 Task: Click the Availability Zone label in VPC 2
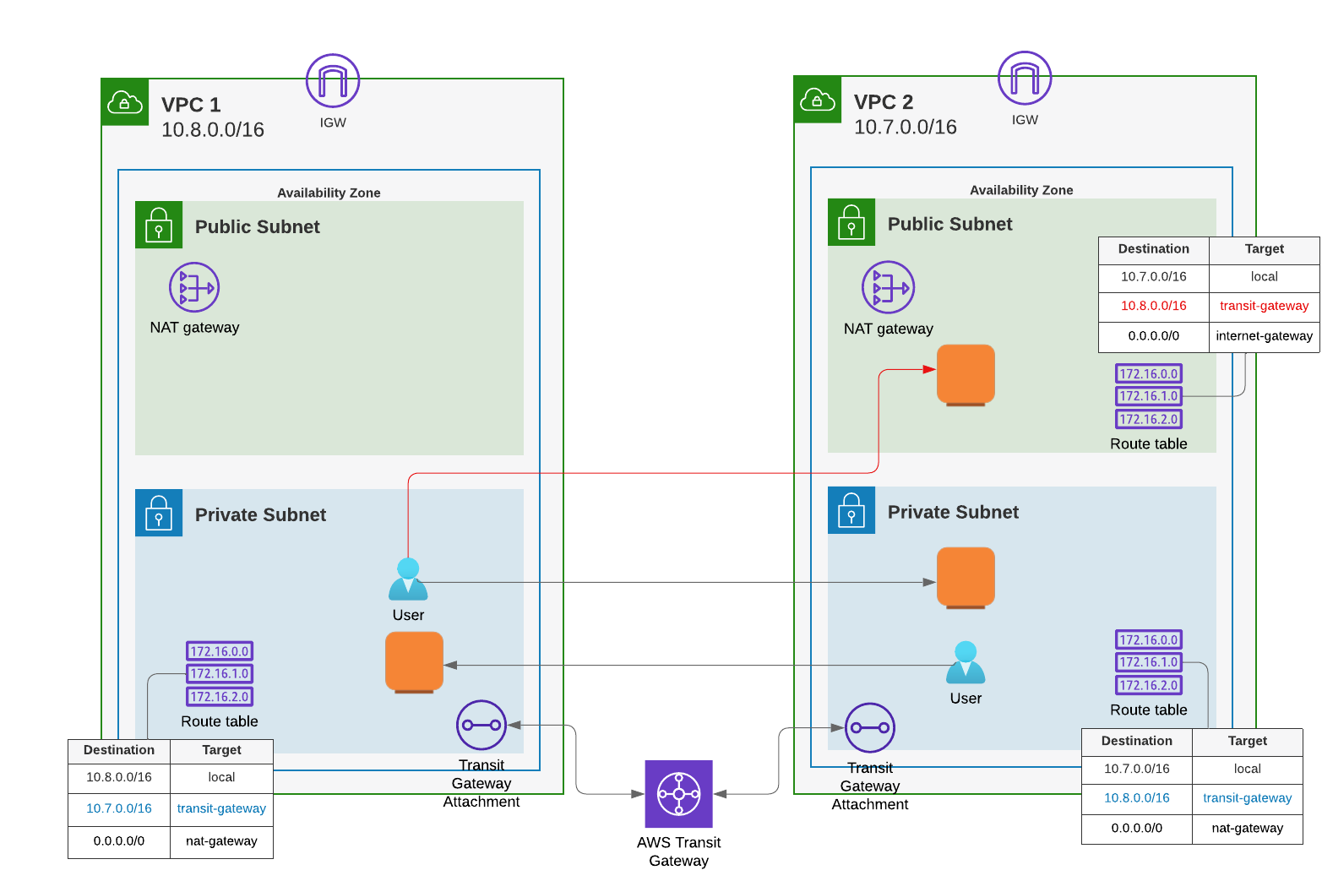click(x=1021, y=190)
